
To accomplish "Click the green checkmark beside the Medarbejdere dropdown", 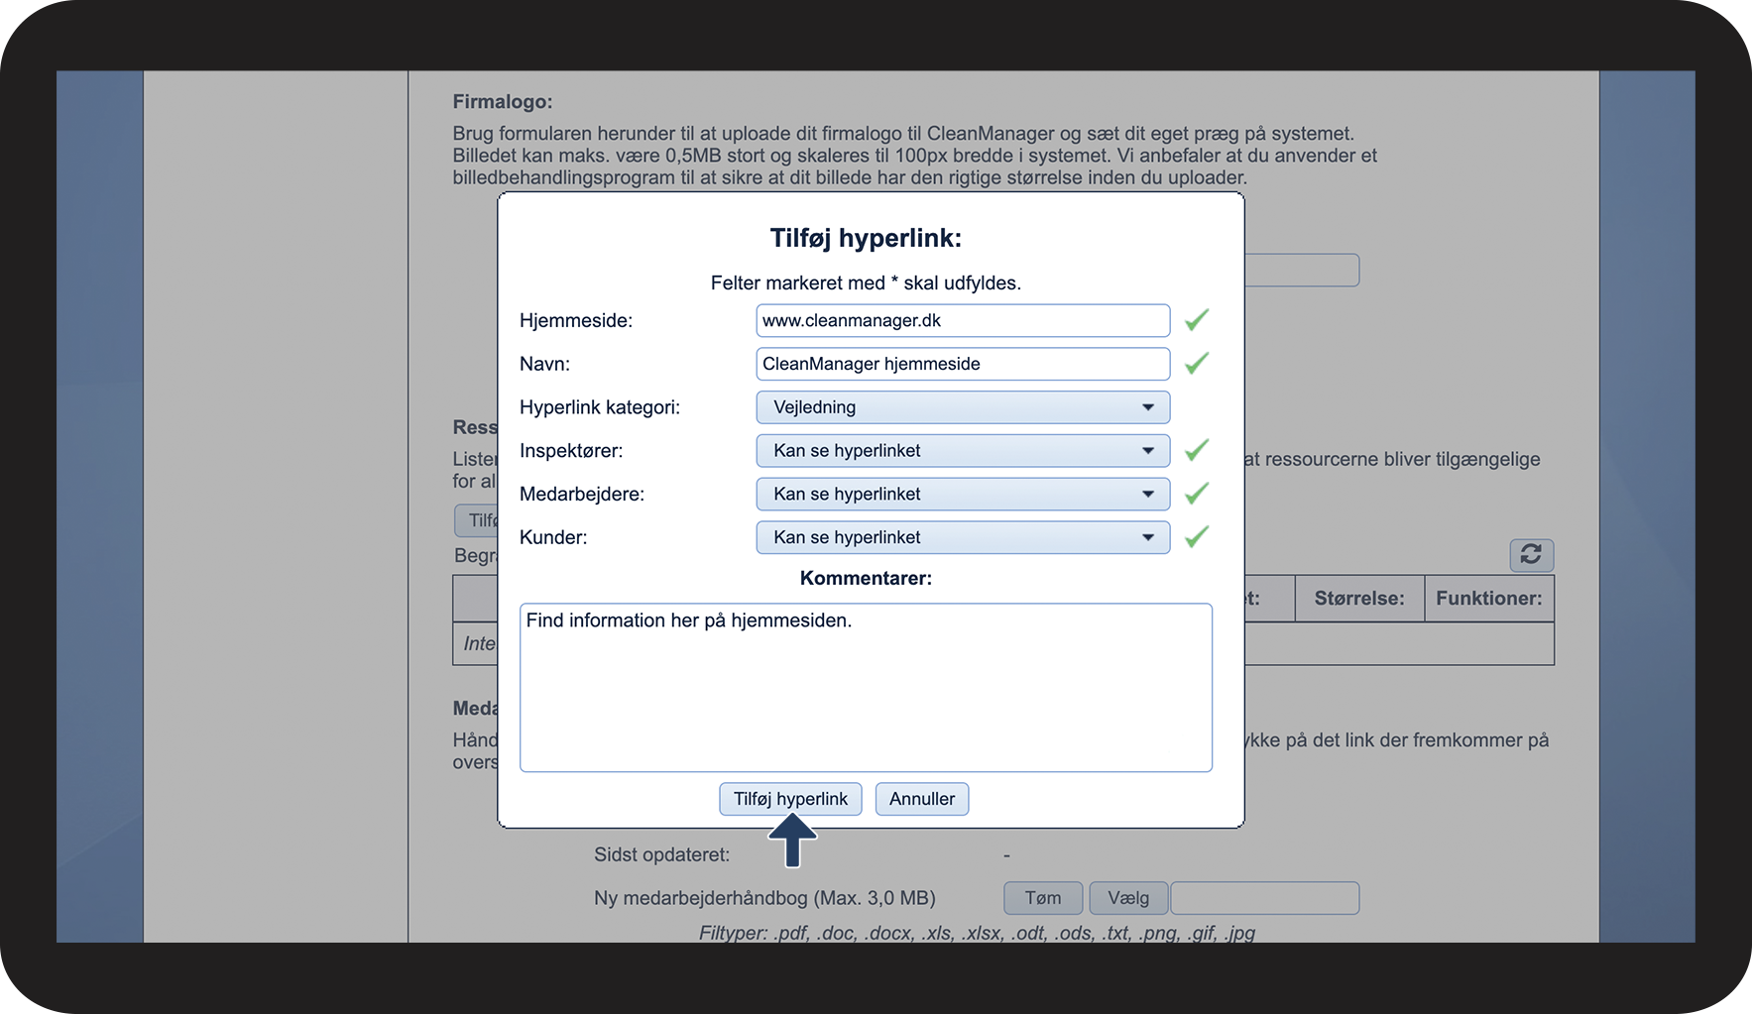I will point(1197,494).
